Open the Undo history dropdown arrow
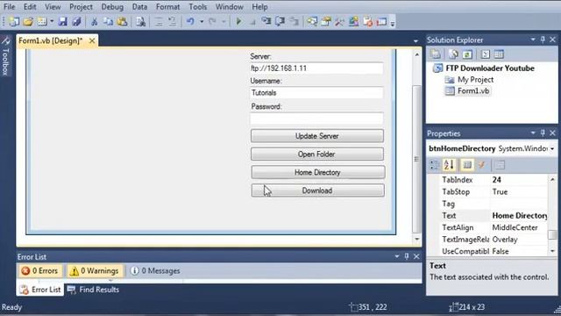 202,21
